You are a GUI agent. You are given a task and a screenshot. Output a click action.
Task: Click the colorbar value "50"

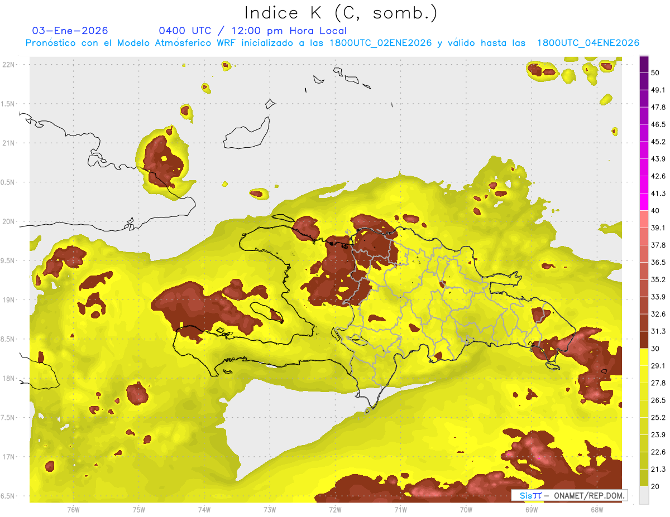click(x=655, y=73)
